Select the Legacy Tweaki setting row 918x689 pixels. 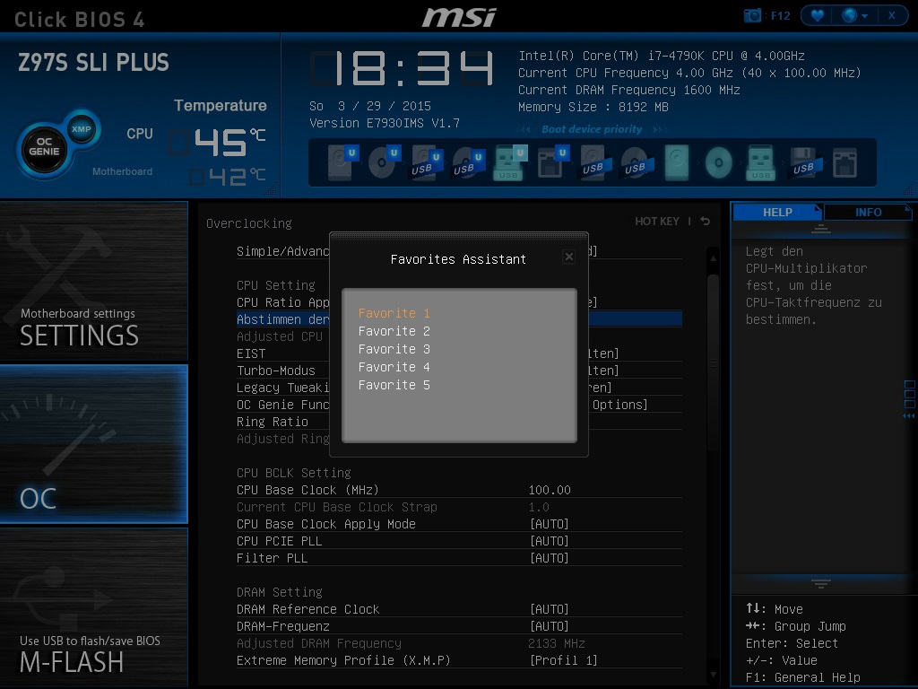pyautogui.click(x=459, y=388)
